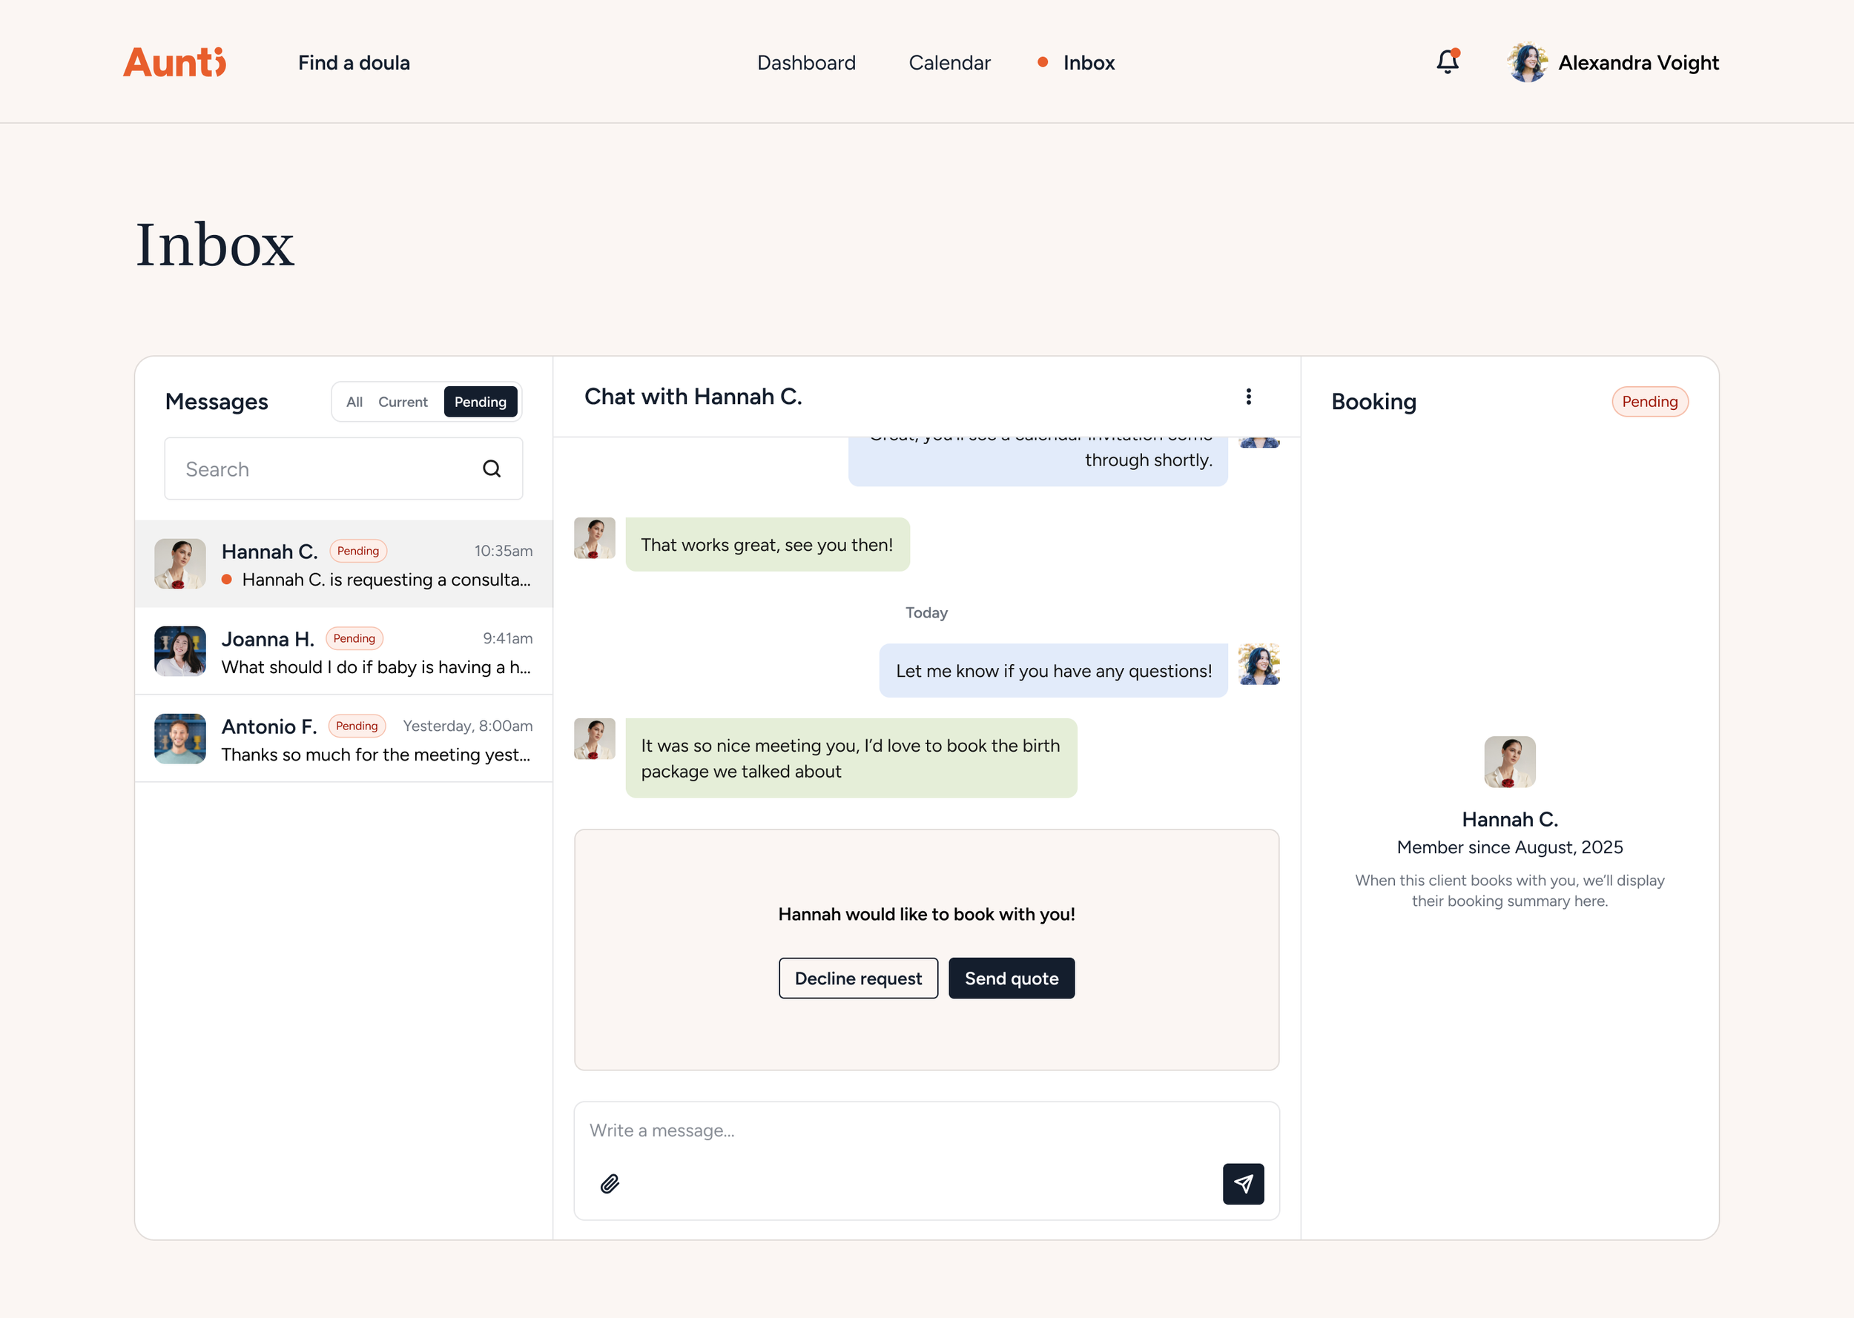Click the 'Today' date separator
The image size is (1854, 1318).
[x=926, y=613]
